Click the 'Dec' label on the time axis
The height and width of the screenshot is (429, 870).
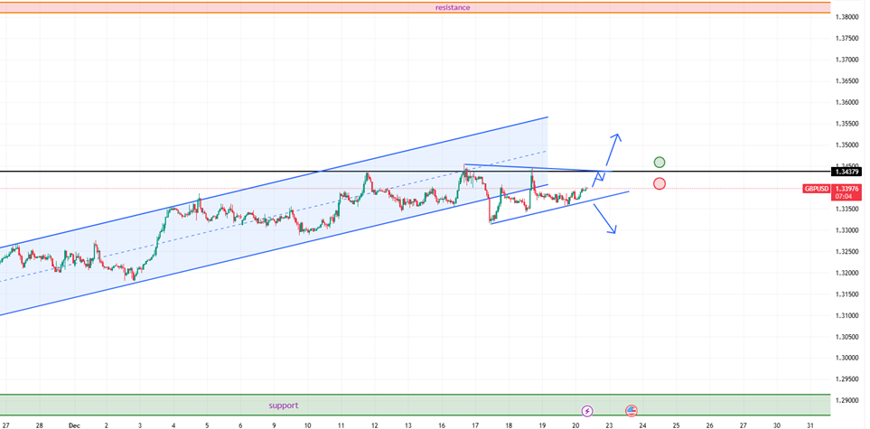tap(74, 424)
